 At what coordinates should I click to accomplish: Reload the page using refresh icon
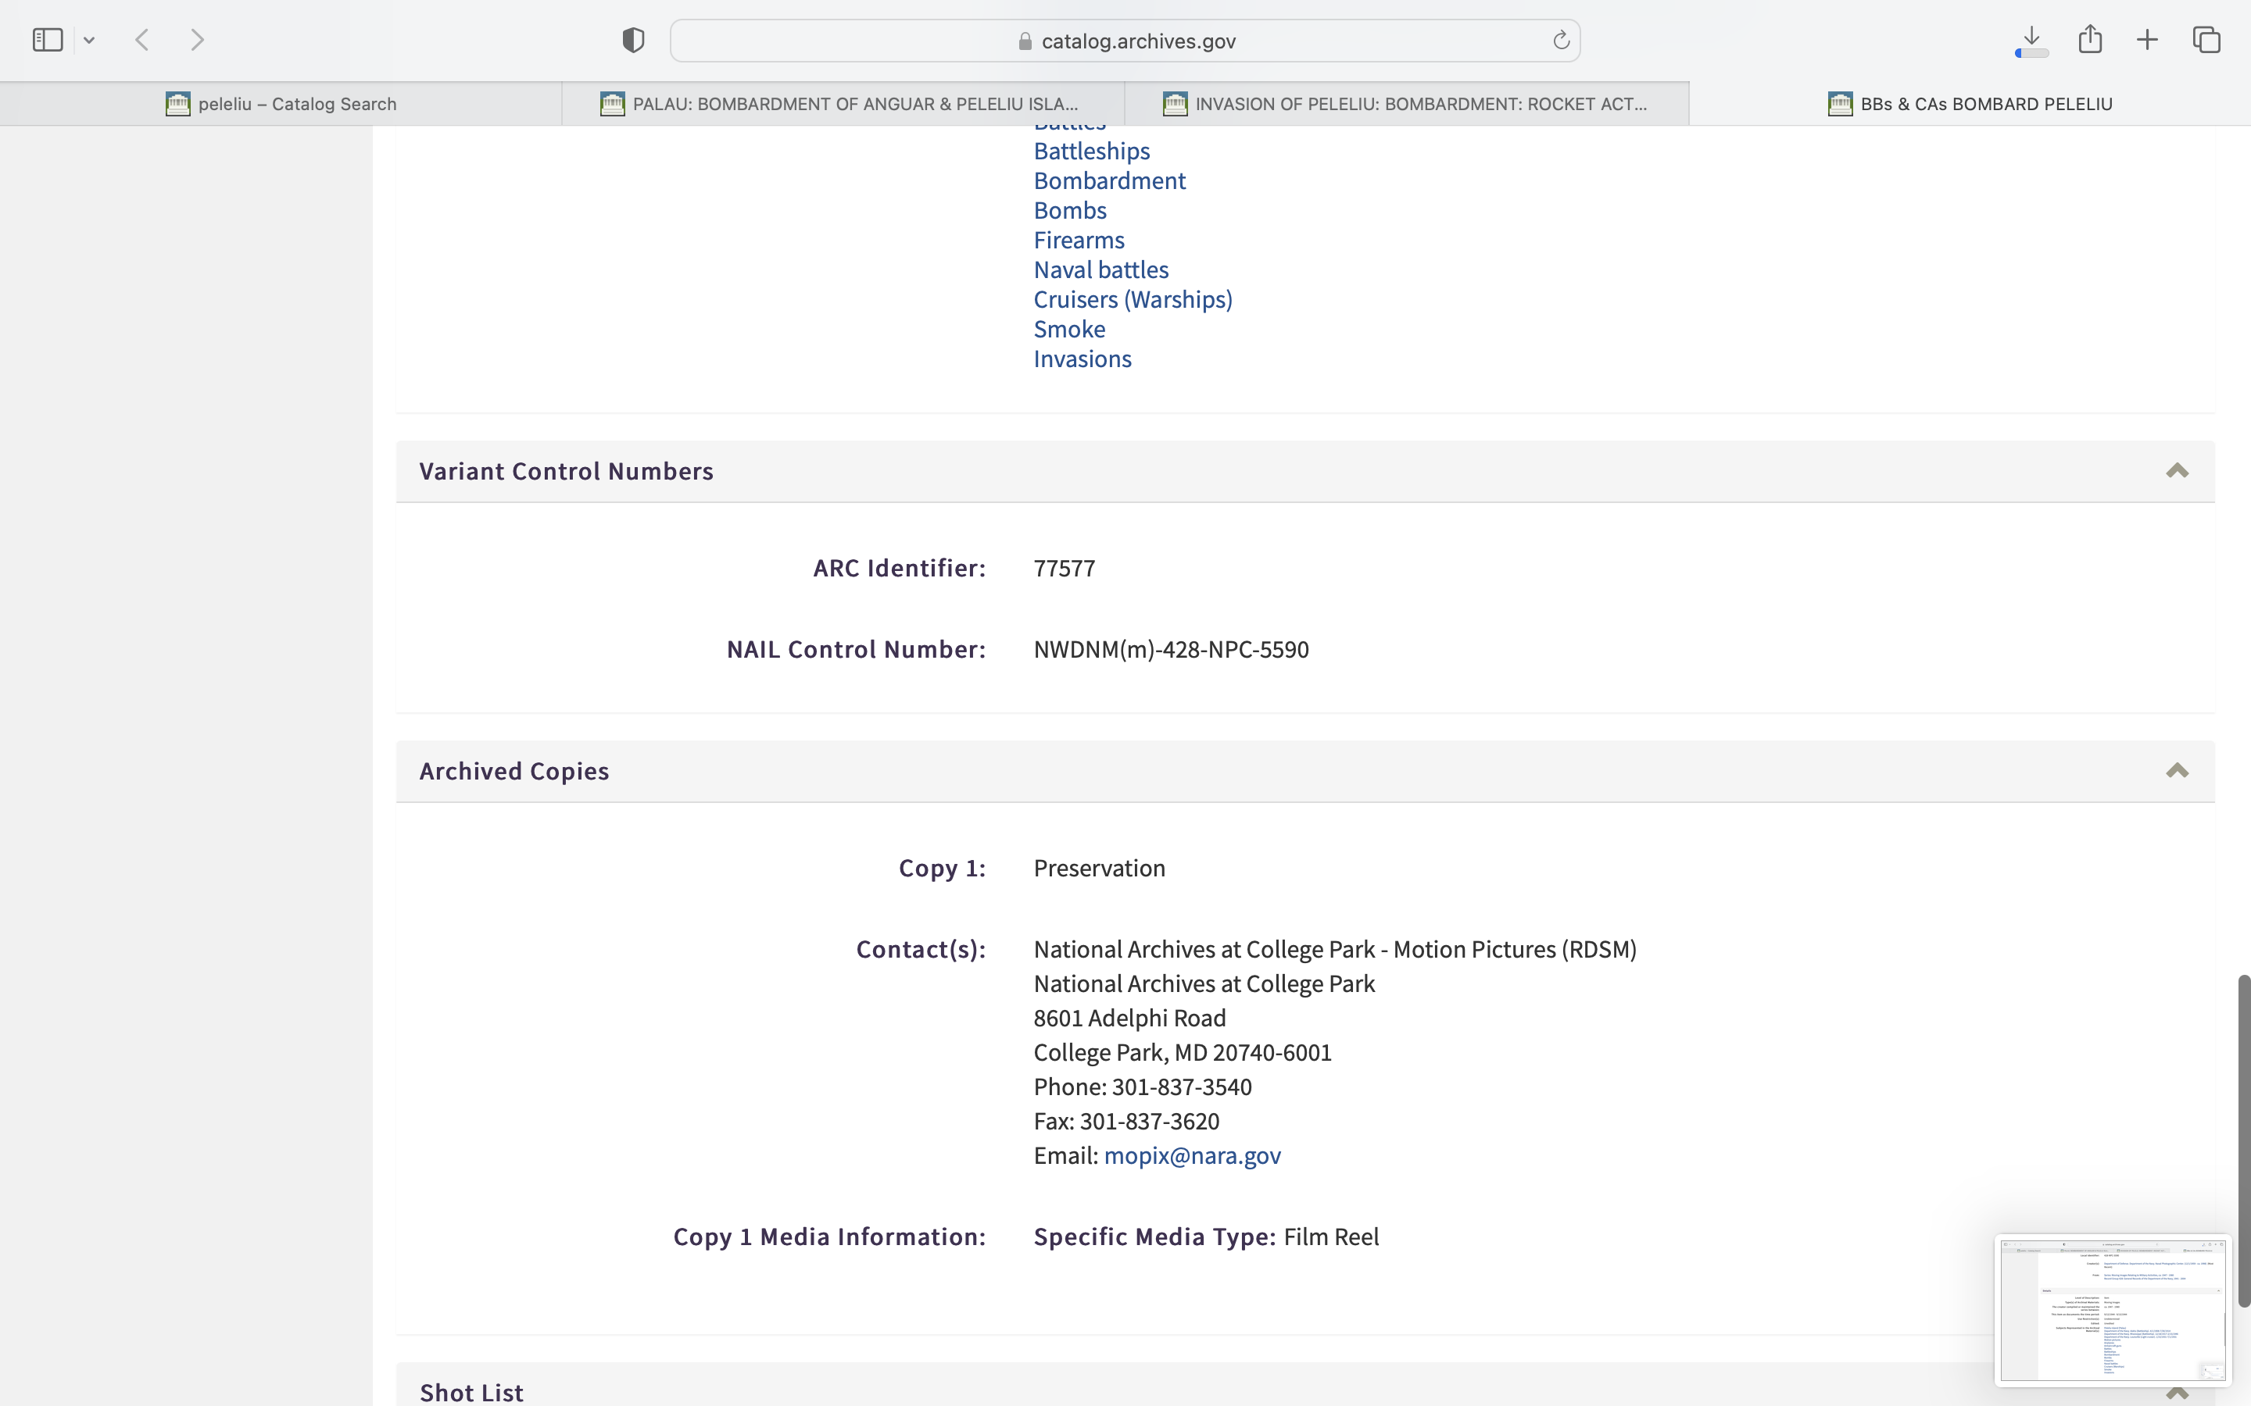tap(1561, 40)
